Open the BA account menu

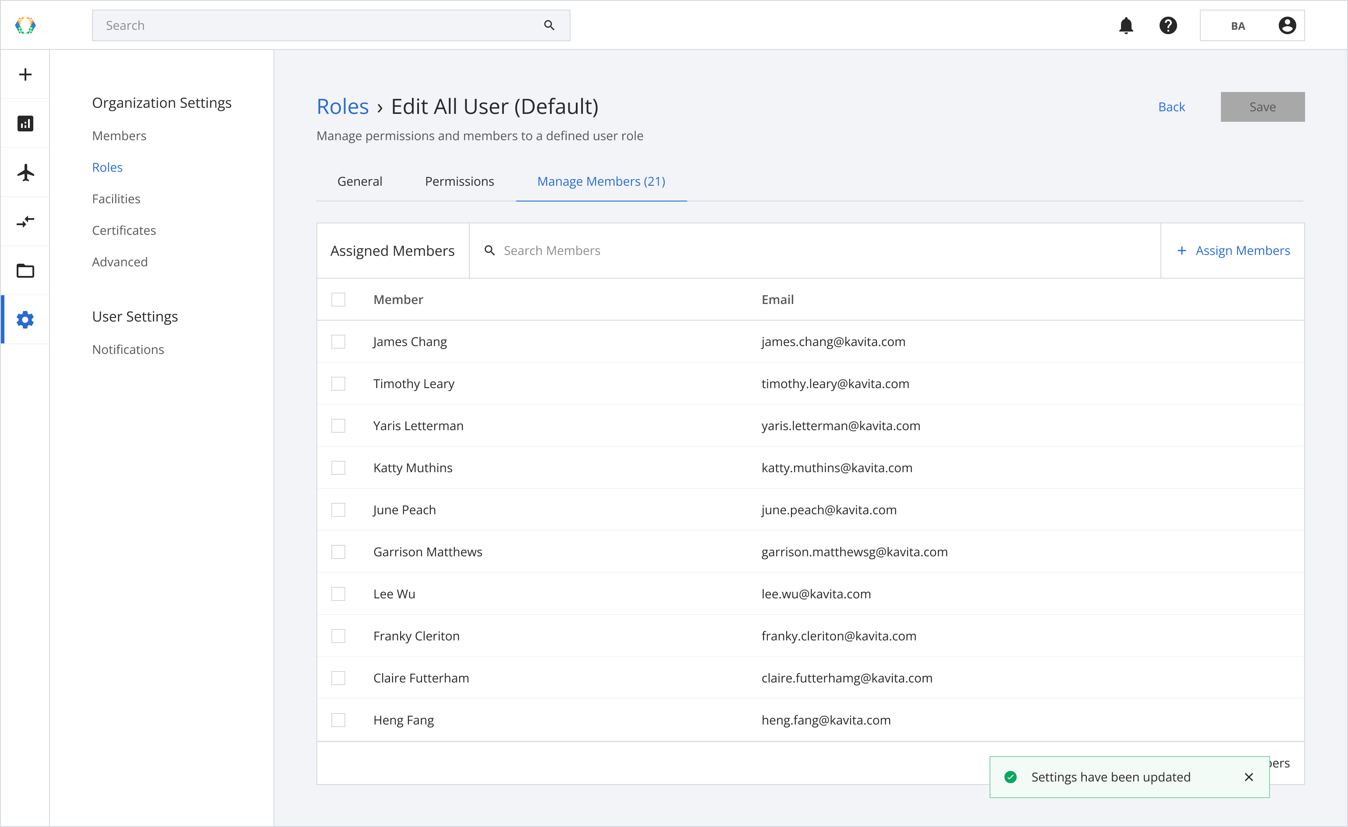pos(1252,26)
